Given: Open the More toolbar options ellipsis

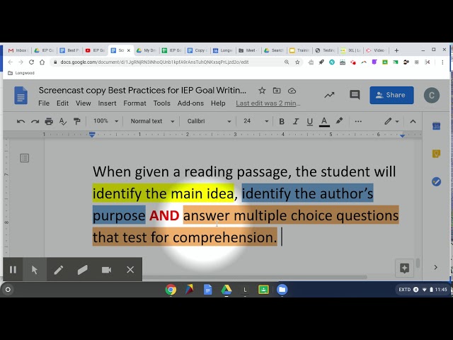Looking at the screenshot, I should [x=358, y=121].
